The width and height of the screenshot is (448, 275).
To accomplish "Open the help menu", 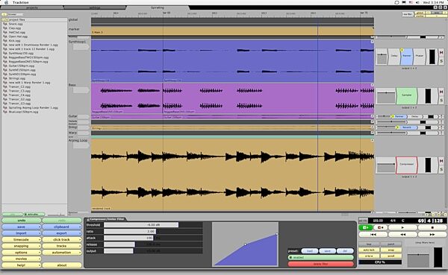I will [22, 265].
